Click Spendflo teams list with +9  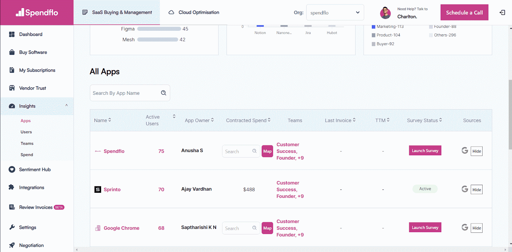[290, 151]
